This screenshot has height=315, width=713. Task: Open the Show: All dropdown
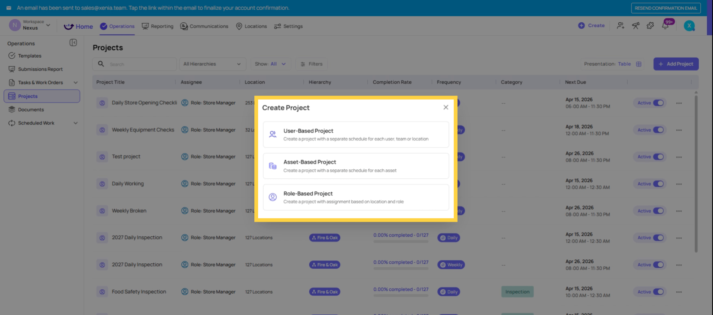click(x=270, y=64)
